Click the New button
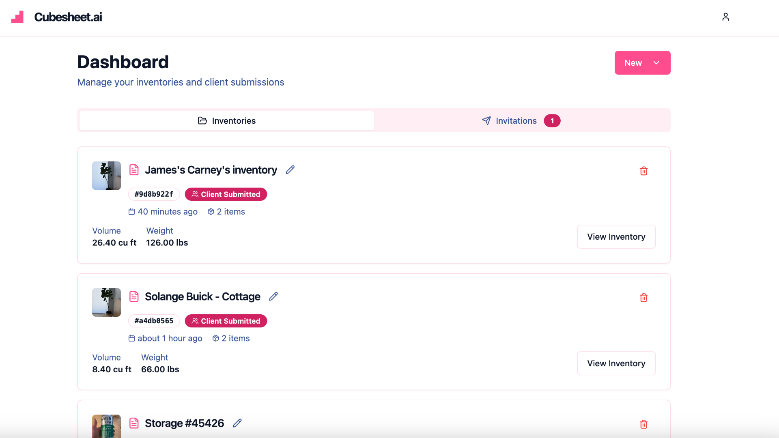The image size is (779, 438). [633, 63]
